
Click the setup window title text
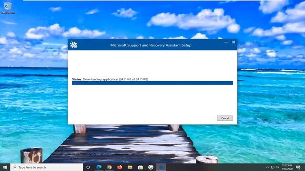pos(151,45)
